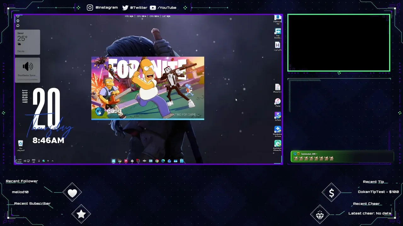Screen dimensions: 403x226
Task: Click the star icon beside Recent Subscriber
Action: coord(81,214)
